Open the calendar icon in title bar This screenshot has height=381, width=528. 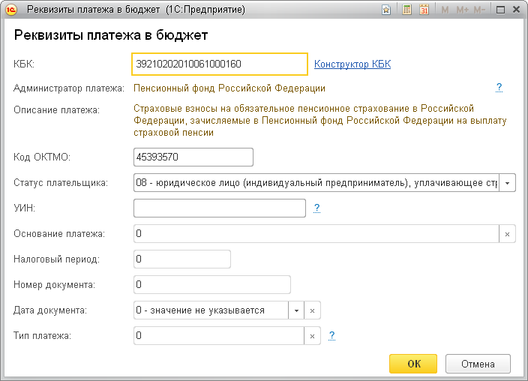tap(424, 10)
